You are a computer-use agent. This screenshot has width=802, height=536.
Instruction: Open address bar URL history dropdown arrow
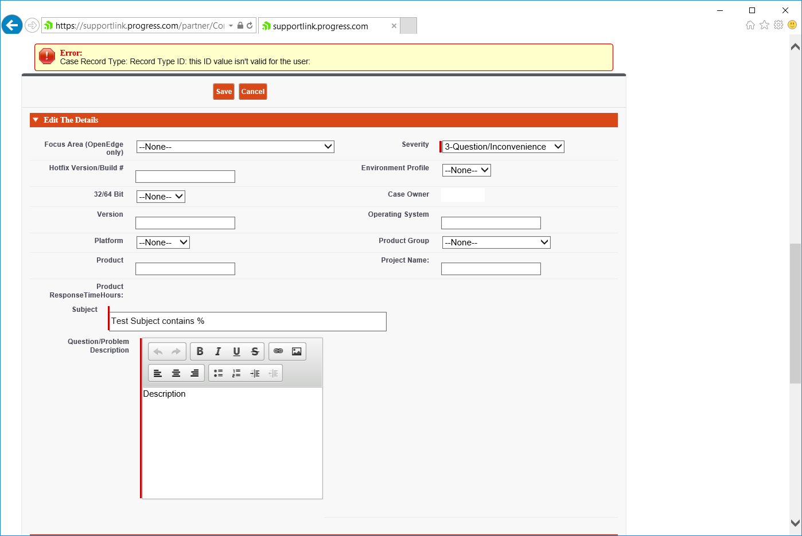coord(231,26)
